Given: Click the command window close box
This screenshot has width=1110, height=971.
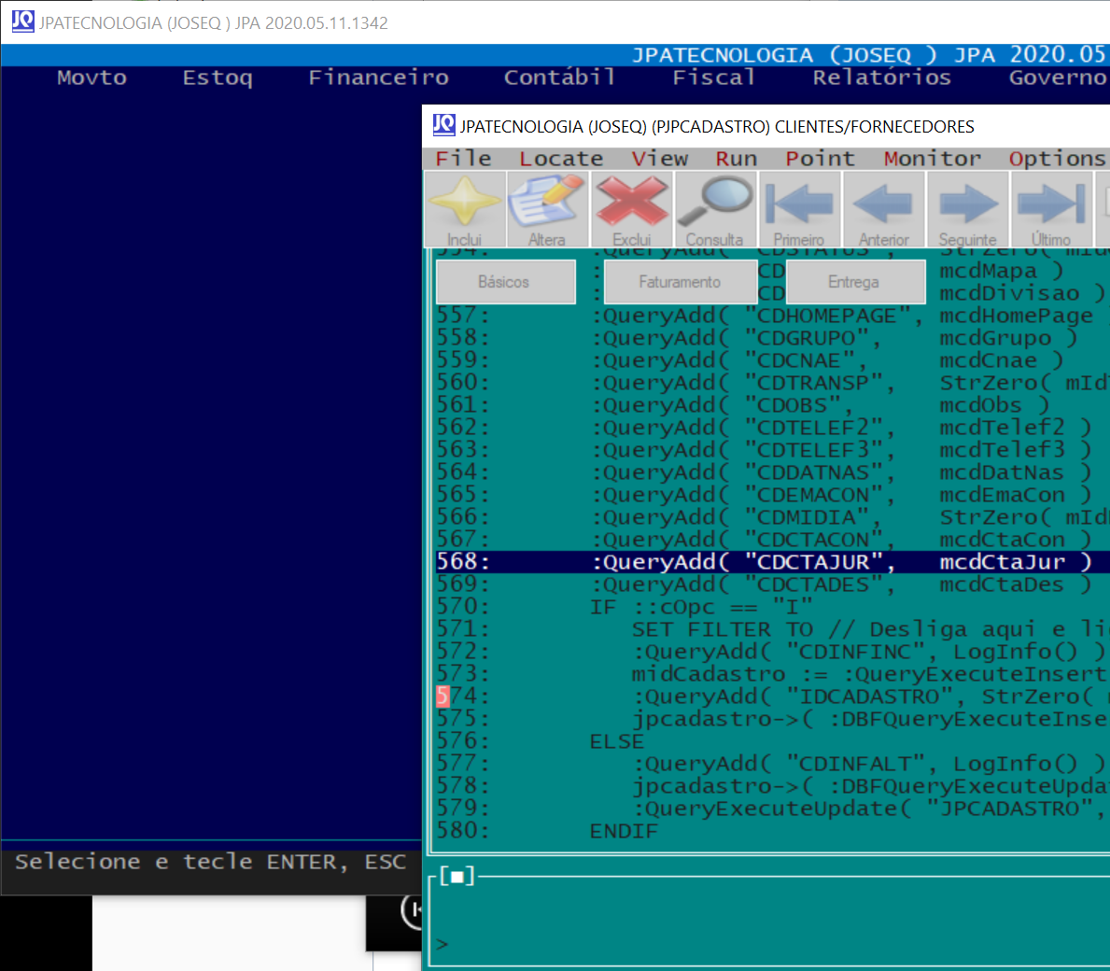Looking at the screenshot, I should (x=457, y=877).
